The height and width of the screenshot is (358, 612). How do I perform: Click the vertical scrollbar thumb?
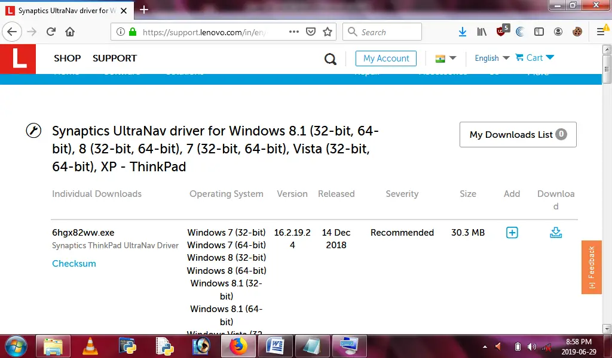click(607, 69)
